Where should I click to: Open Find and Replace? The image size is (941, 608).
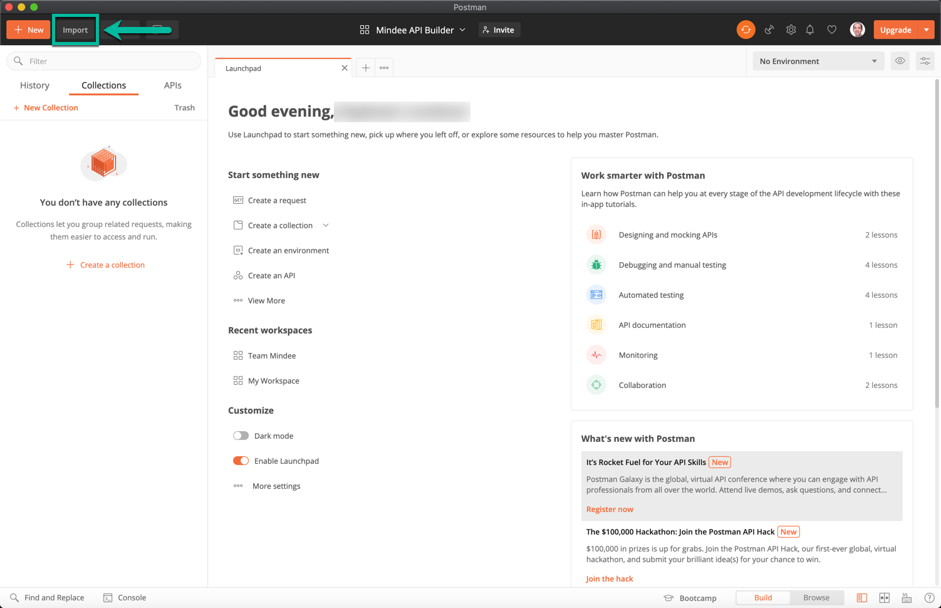point(47,598)
